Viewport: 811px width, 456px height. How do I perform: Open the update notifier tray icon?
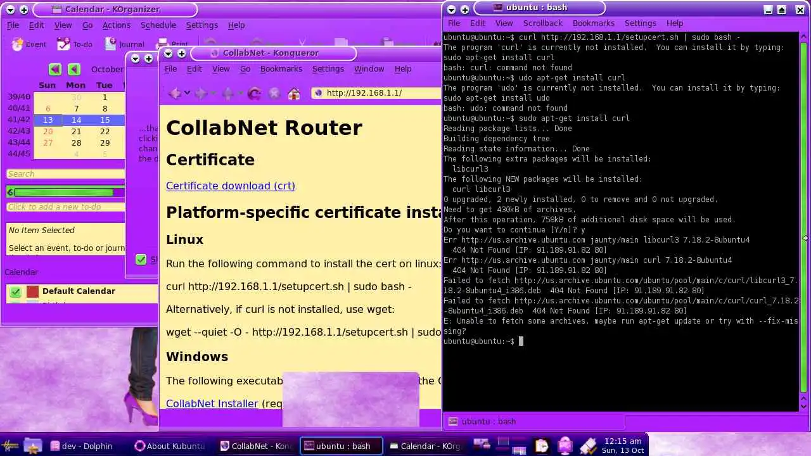tap(588, 446)
